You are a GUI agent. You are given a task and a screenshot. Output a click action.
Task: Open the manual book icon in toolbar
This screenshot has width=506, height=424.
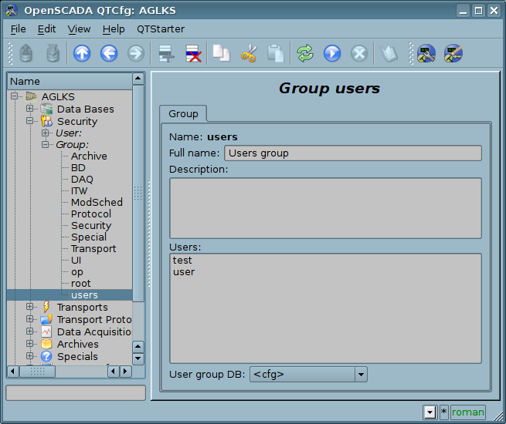click(x=389, y=53)
